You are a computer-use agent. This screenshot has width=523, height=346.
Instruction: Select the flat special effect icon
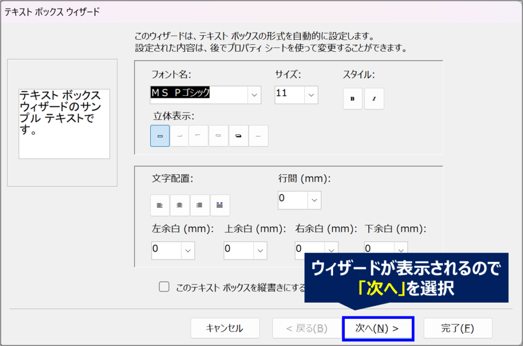click(x=160, y=136)
